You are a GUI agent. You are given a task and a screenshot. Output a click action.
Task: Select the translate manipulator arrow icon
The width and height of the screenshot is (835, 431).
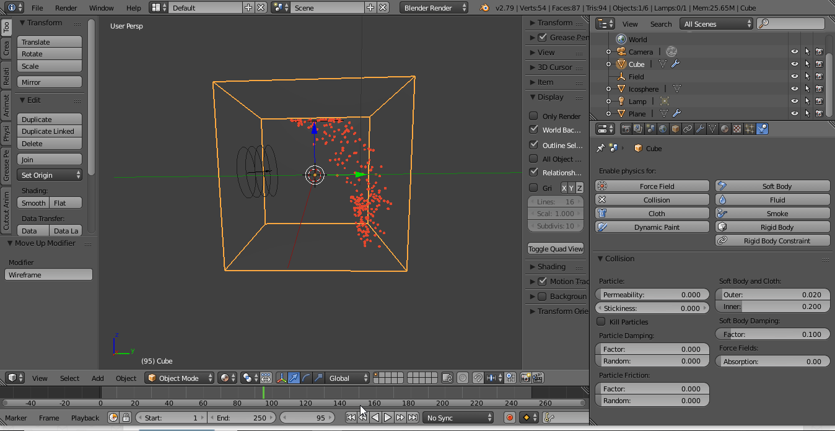(x=292, y=378)
